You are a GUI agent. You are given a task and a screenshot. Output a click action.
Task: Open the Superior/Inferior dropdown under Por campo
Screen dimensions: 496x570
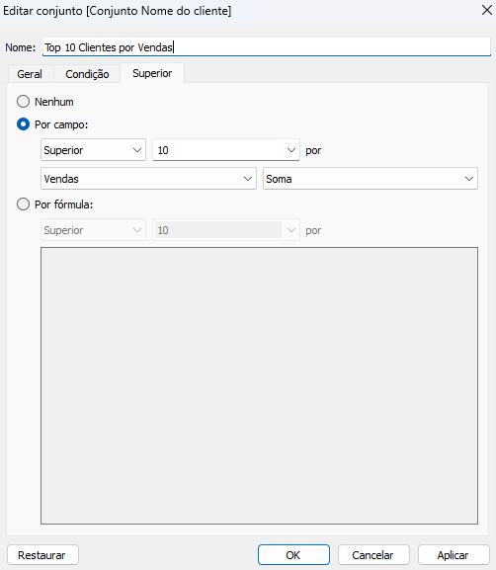[93, 150]
